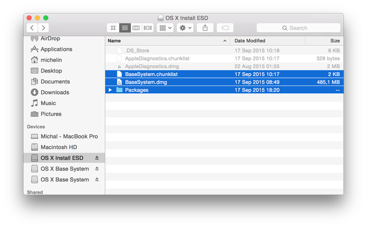Select the Packages folder row

click(224, 90)
